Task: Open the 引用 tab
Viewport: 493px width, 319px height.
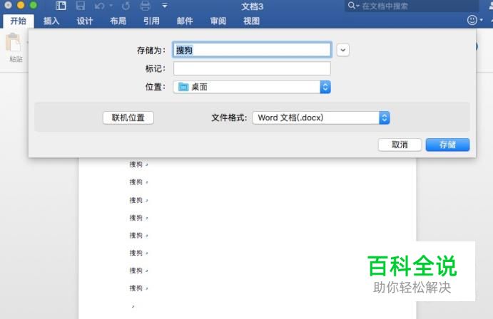Action: coord(151,21)
